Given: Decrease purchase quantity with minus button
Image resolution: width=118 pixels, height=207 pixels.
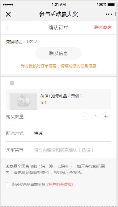Looking at the screenshot, I should click(85, 116).
